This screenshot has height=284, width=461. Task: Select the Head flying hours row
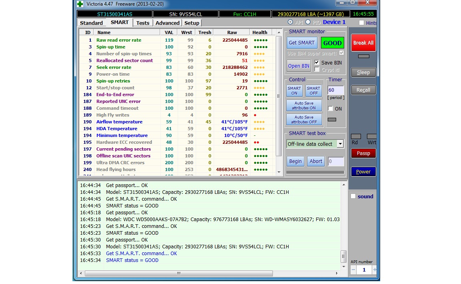[x=177, y=169]
